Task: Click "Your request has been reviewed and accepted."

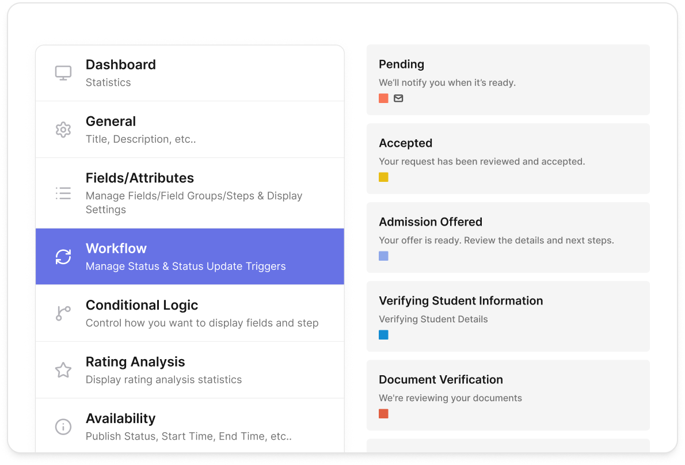Action: 482,162
